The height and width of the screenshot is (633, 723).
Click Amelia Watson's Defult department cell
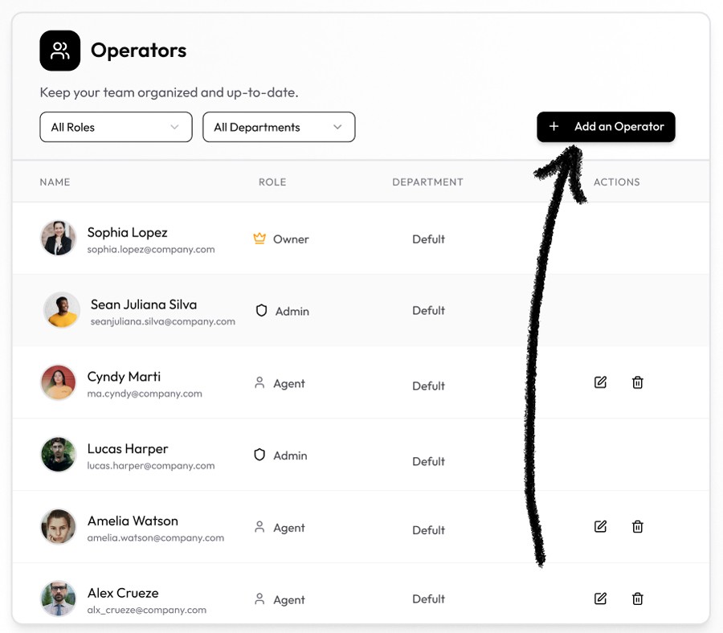click(x=428, y=530)
